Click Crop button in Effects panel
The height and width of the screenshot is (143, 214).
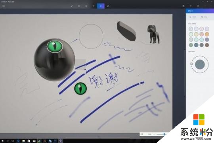[204, 17]
